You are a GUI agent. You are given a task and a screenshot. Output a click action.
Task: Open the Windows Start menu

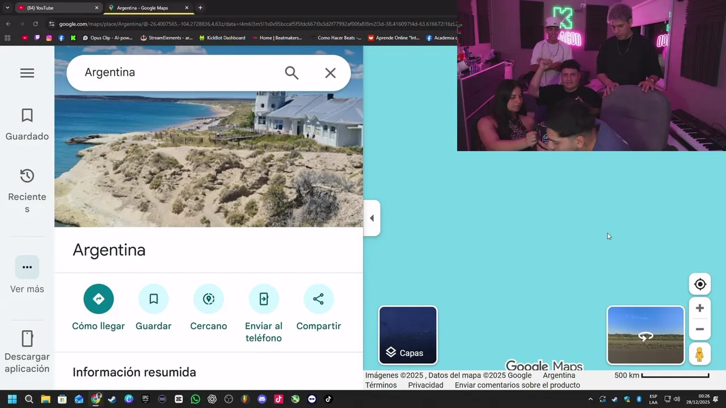click(12, 399)
